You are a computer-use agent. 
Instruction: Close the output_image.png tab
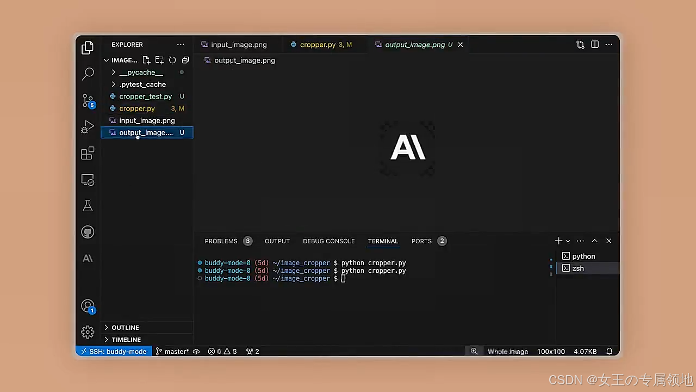click(460, 45)
